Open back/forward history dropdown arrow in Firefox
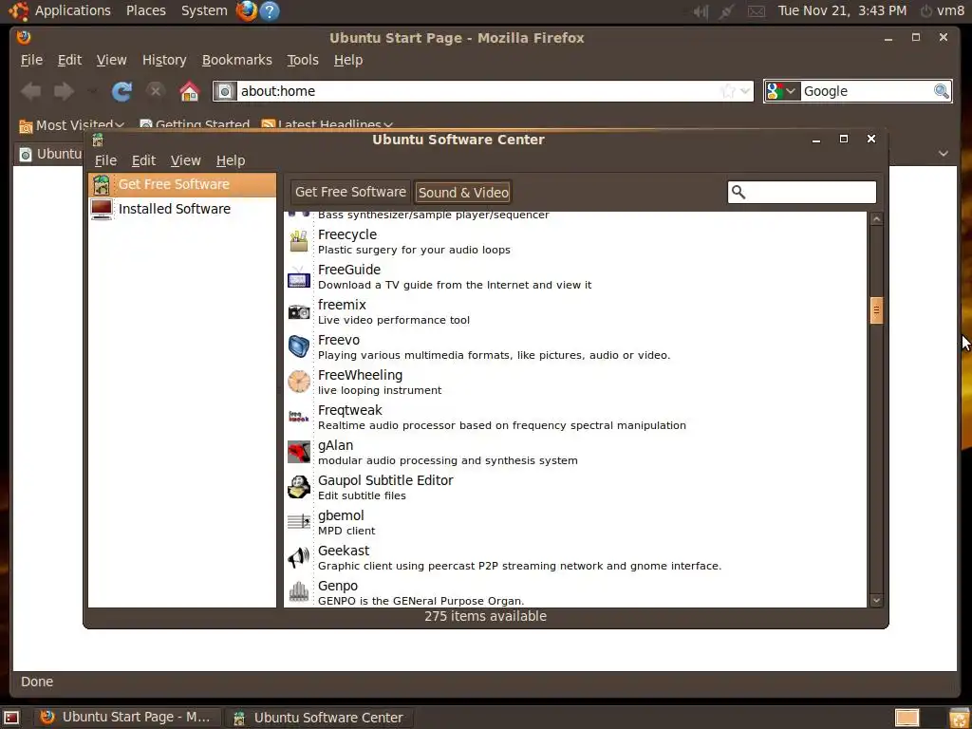972x729 pixels. [x=92, y=92]
